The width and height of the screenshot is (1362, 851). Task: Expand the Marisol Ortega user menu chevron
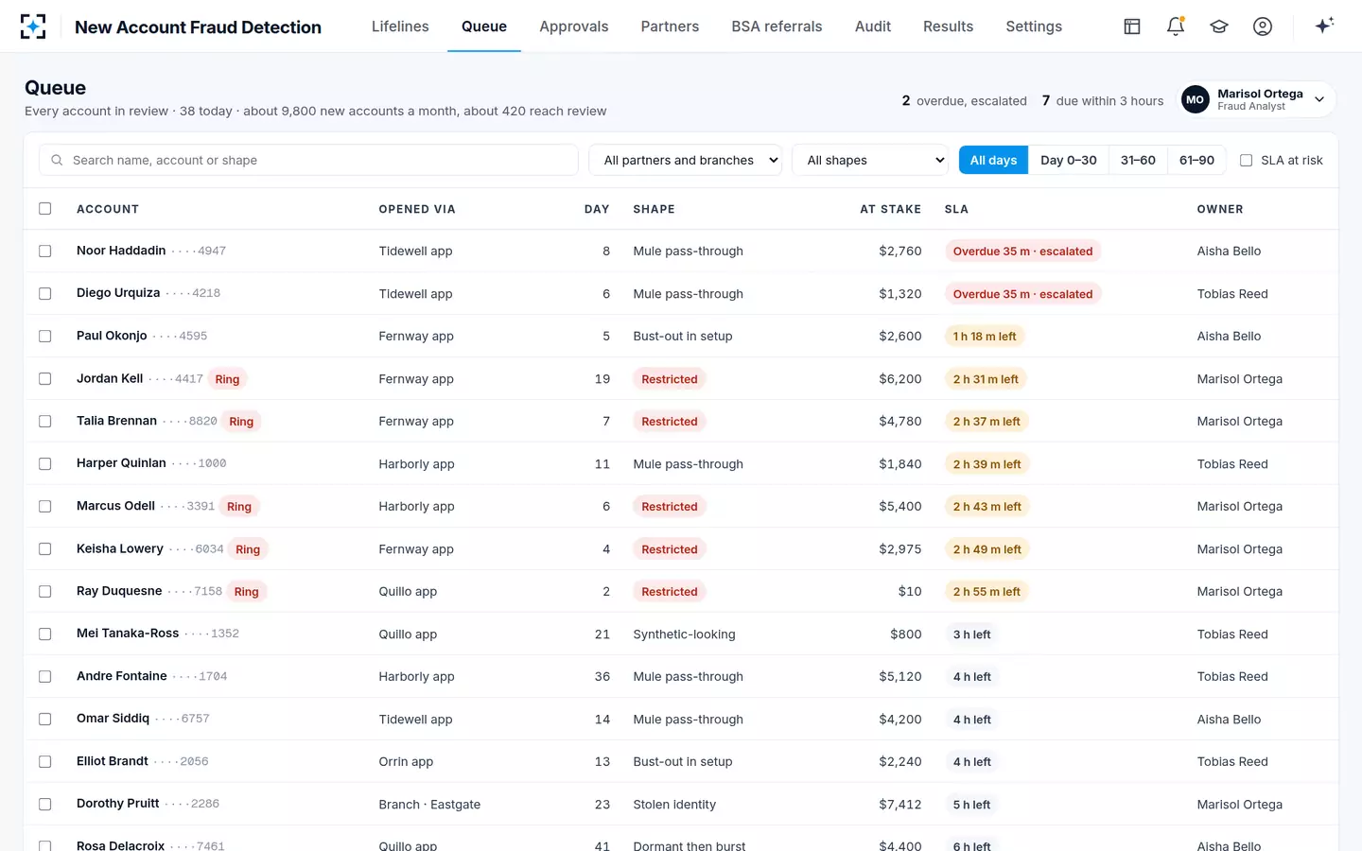point(1319,99)
